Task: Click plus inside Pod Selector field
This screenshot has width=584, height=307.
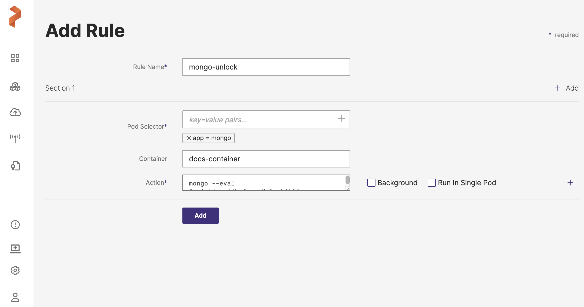Action: tap(341, 119)
